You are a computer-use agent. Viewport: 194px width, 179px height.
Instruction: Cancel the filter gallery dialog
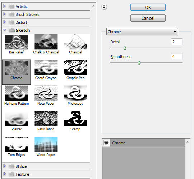pos(148,18)
